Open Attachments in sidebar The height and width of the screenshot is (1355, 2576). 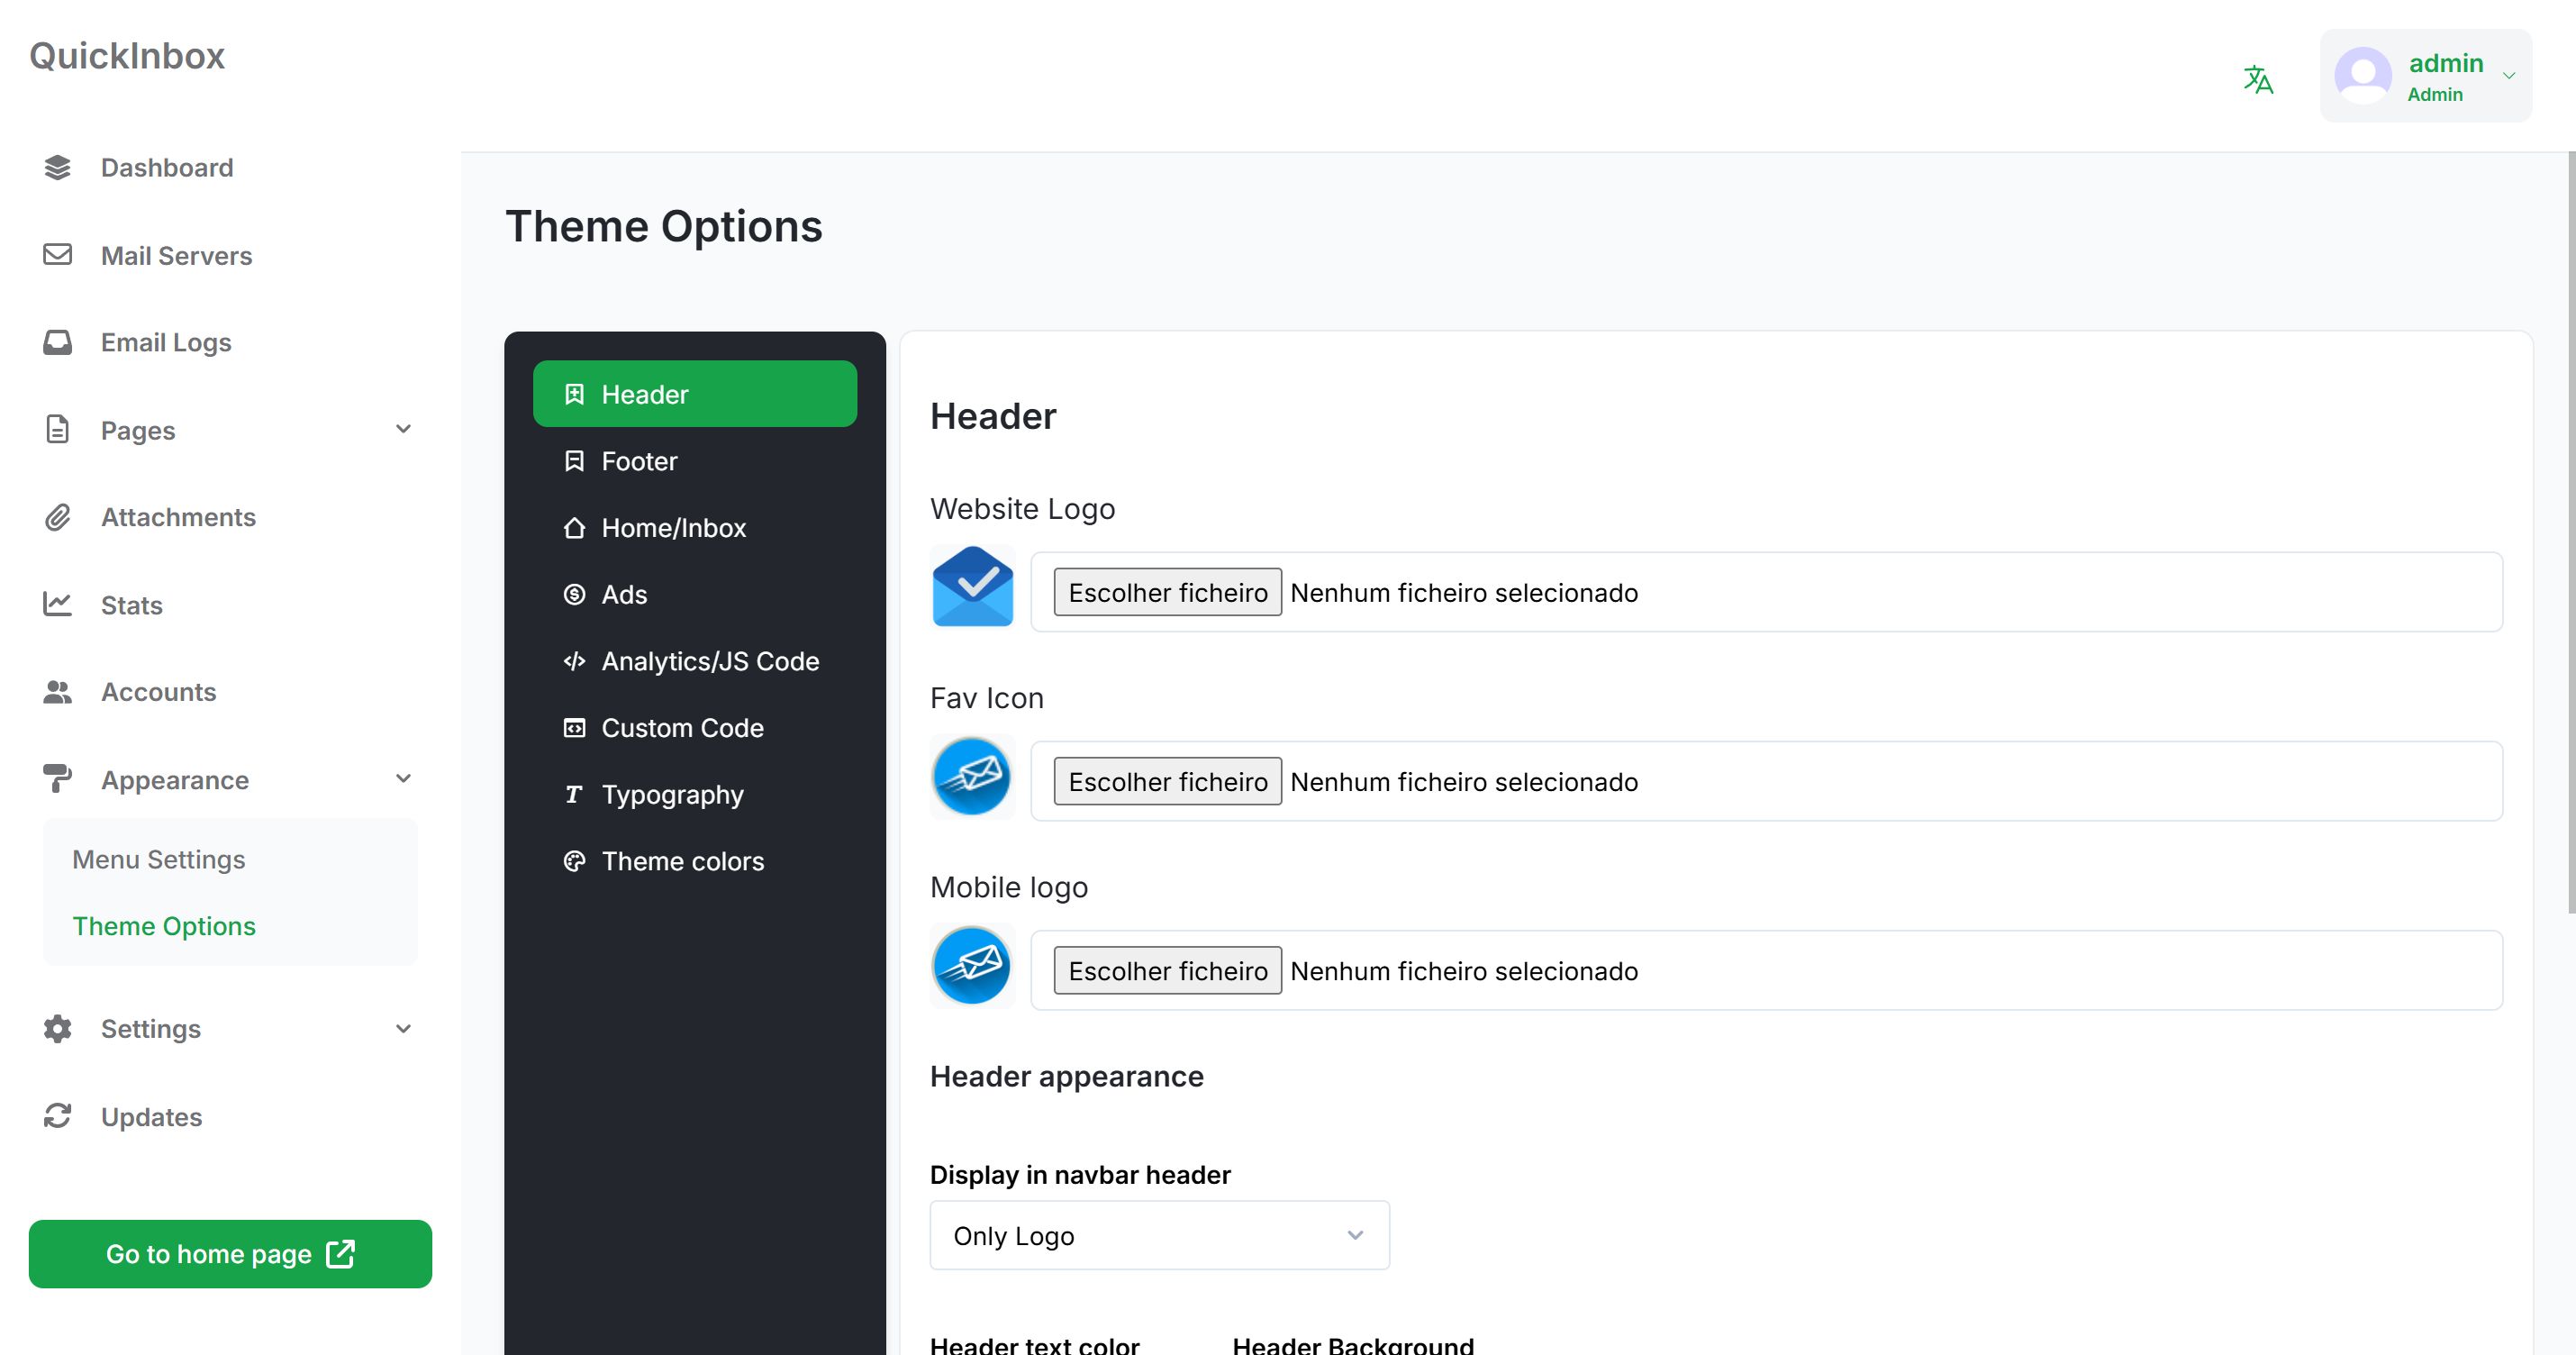pyautogui.click(x=178, y=517)
